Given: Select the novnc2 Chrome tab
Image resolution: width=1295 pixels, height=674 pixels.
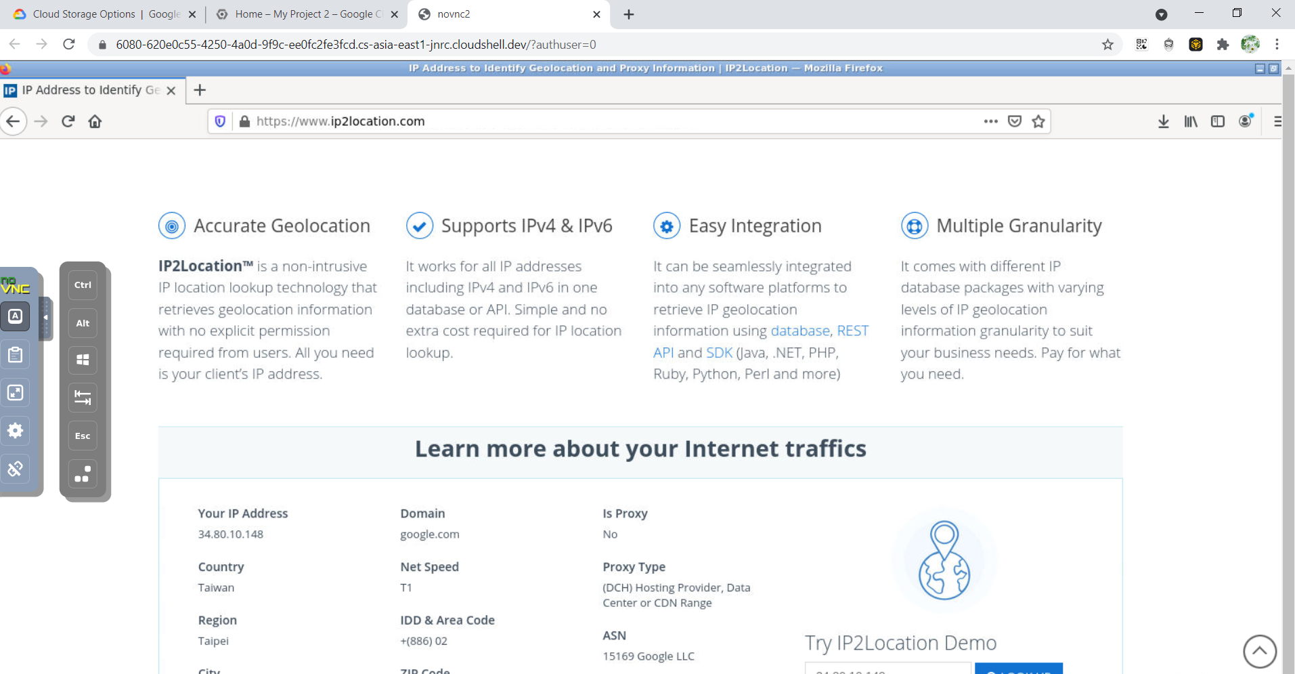Looking at the screenshot, I should 508,14.
